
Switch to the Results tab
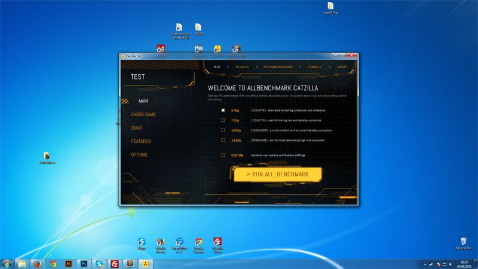tap(242, 67)
